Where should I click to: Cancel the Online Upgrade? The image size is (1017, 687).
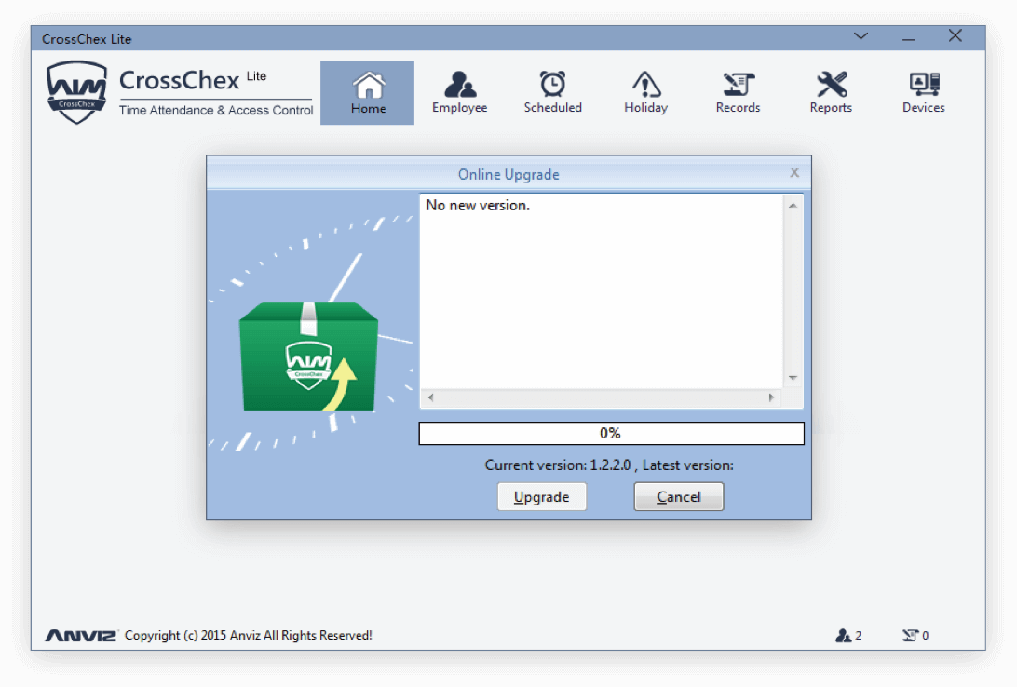[678, 496]
